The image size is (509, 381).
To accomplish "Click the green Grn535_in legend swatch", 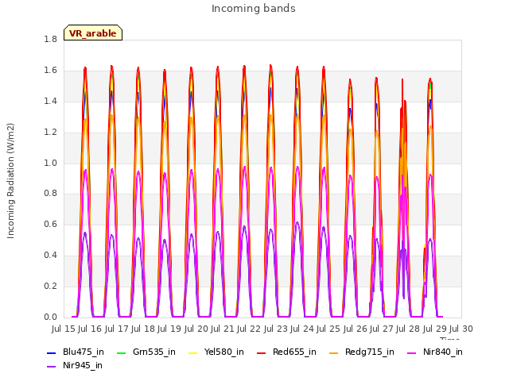I will click(x=121, y=352).
